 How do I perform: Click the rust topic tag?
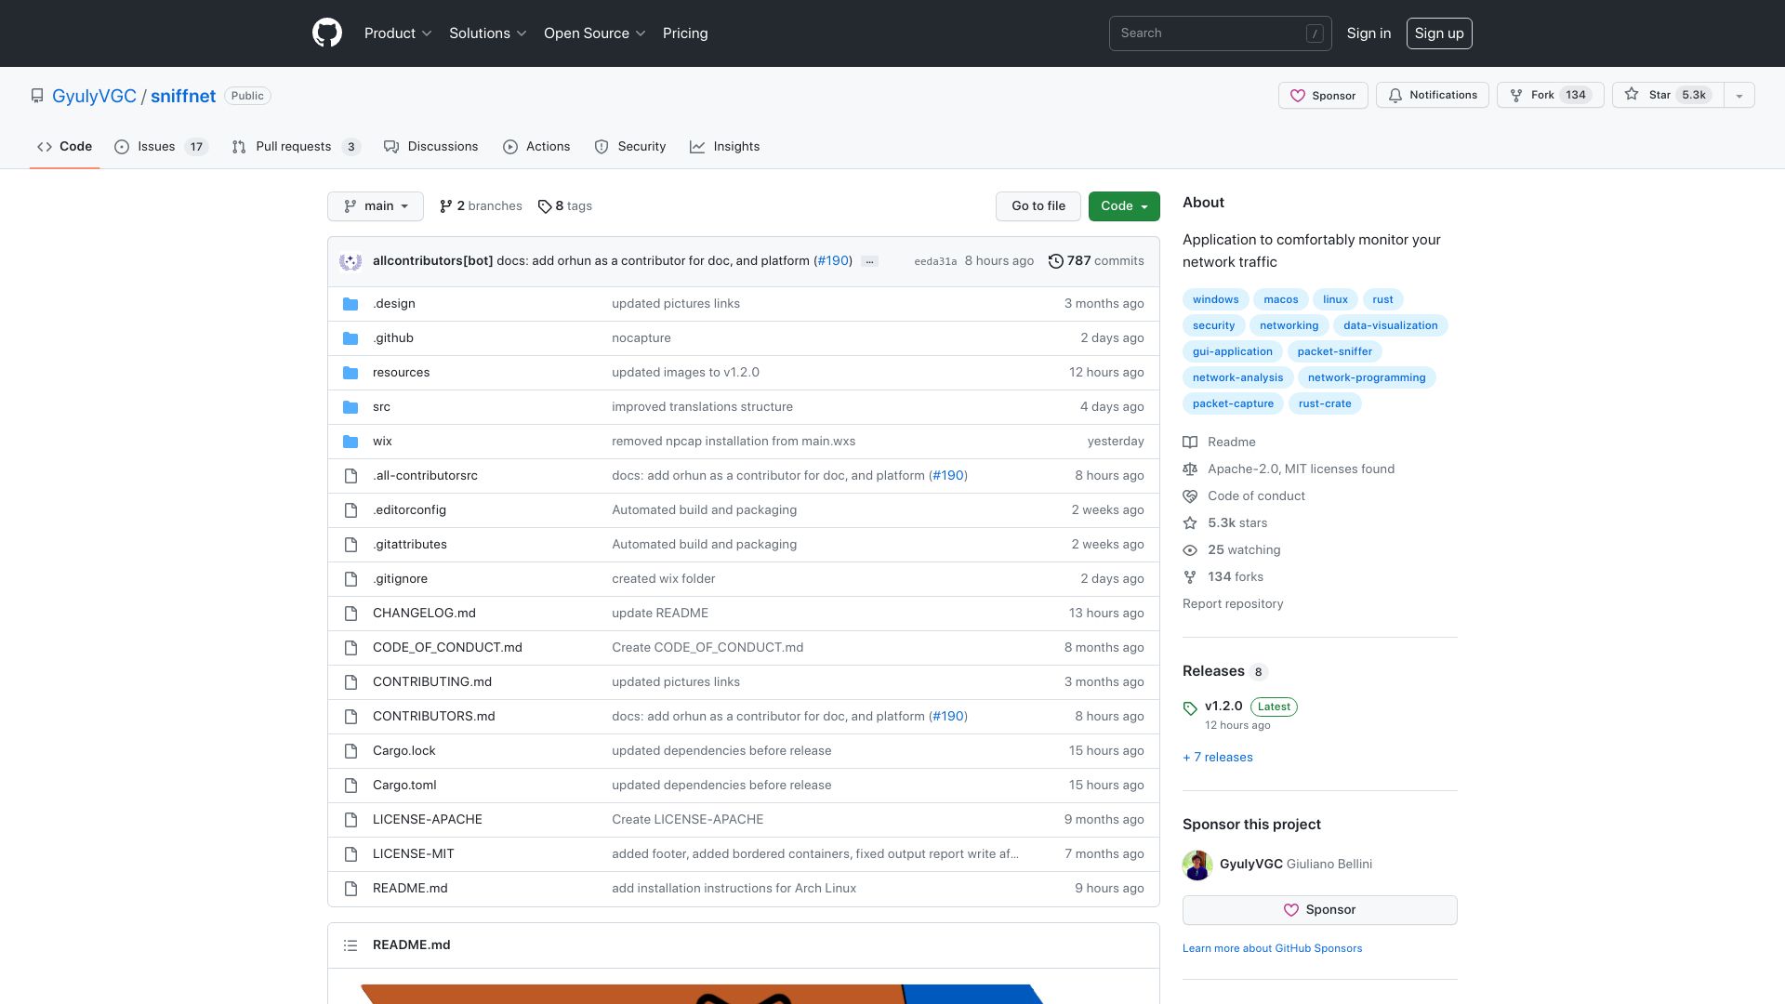pos(1382,300)
